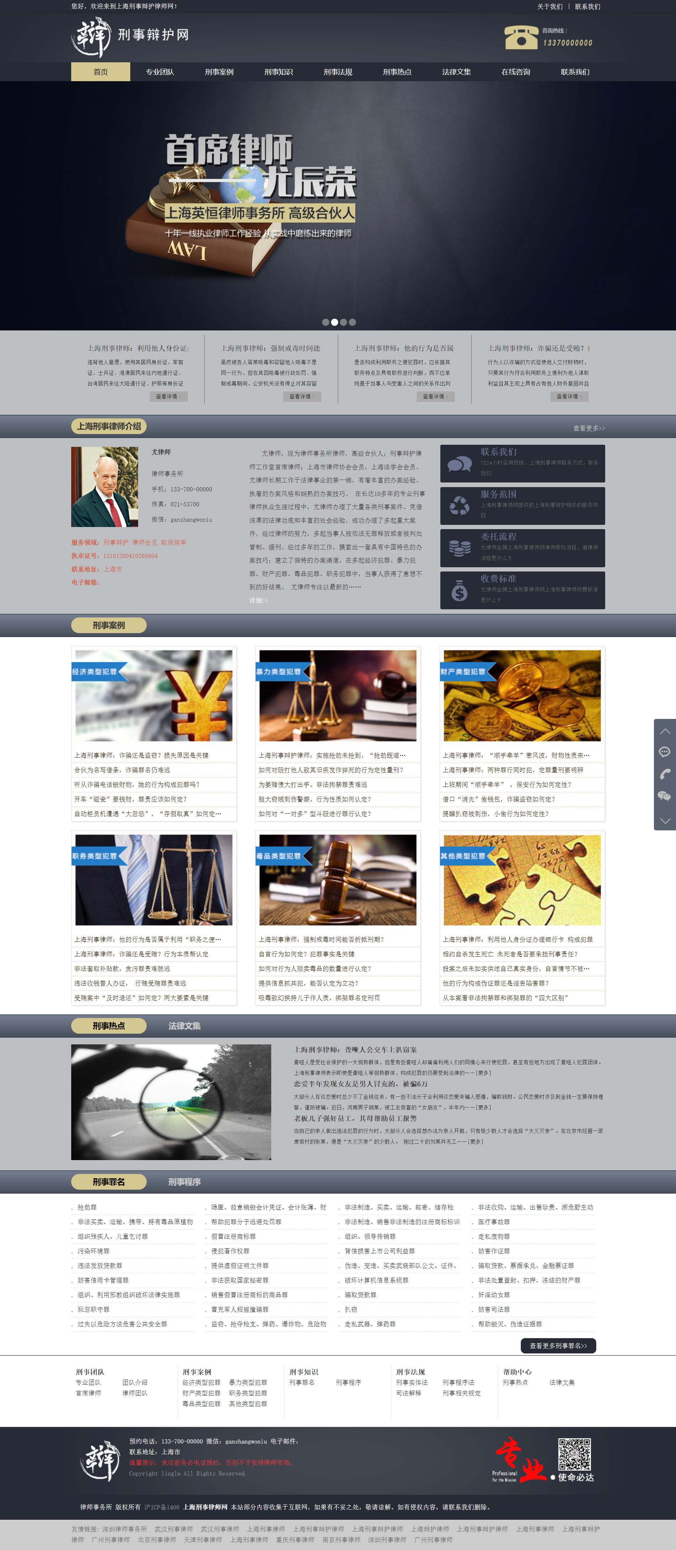Switch to the 刑事程序 tab
The width and height of the screenshot is (676, 1550).
pyautogui.click(x=184, y=1182)
